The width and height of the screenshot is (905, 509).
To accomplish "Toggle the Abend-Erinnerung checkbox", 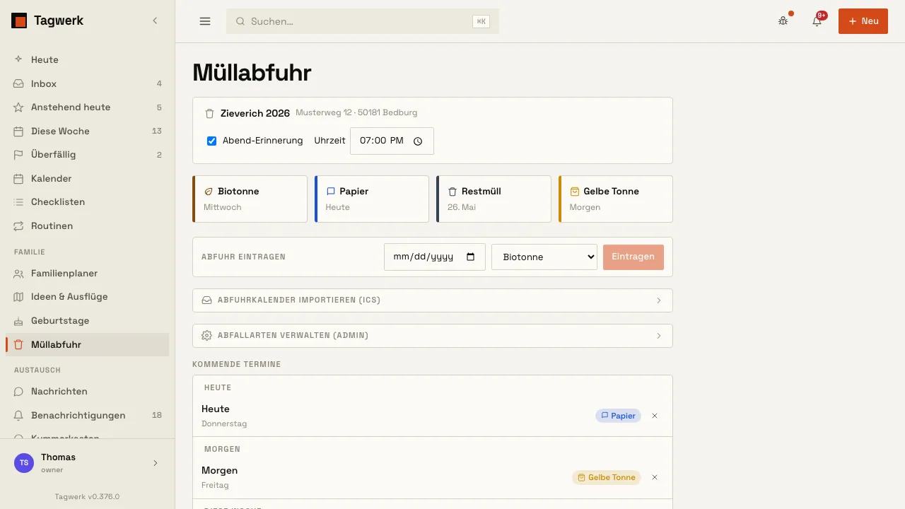I will [211, 141].
